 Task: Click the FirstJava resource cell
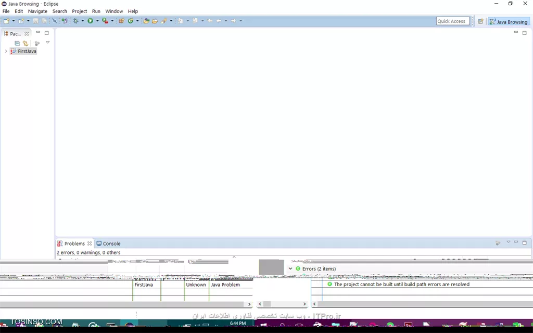[144, 285]
